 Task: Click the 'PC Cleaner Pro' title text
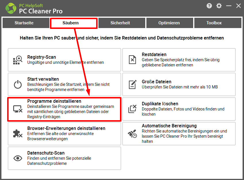[41, 11]
